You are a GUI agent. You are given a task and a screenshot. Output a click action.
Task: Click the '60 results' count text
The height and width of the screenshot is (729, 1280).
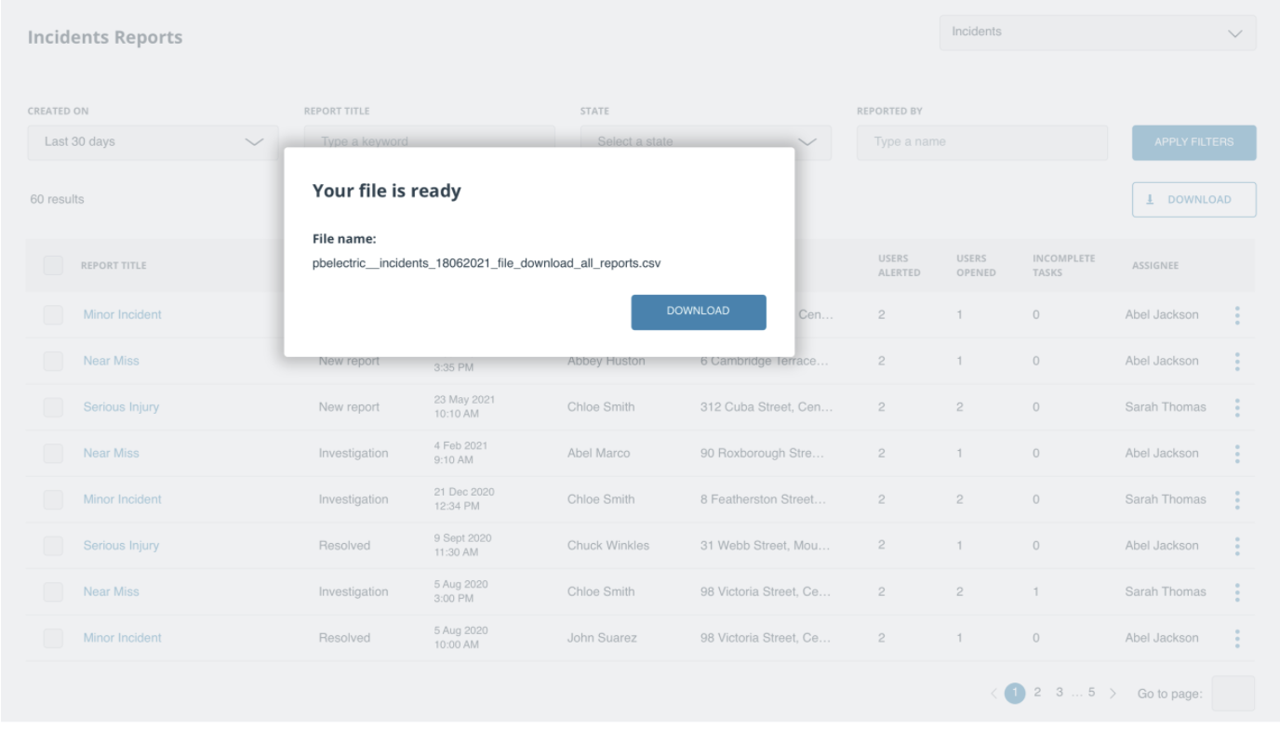[57, 200]
